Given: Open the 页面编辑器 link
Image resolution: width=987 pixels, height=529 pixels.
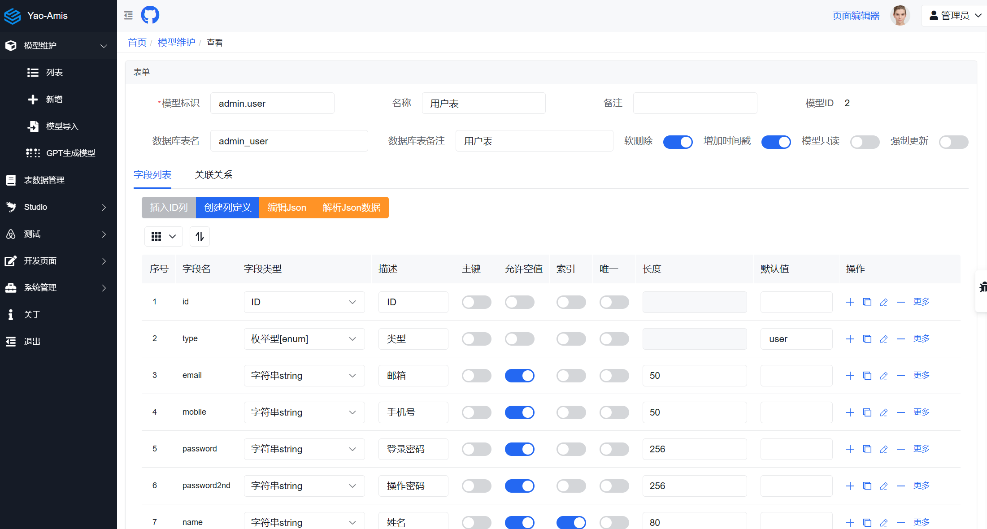Looking at the screenshot, I should (856, 16).
